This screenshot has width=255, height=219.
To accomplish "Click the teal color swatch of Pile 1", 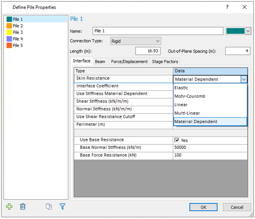I will [9, 19].
